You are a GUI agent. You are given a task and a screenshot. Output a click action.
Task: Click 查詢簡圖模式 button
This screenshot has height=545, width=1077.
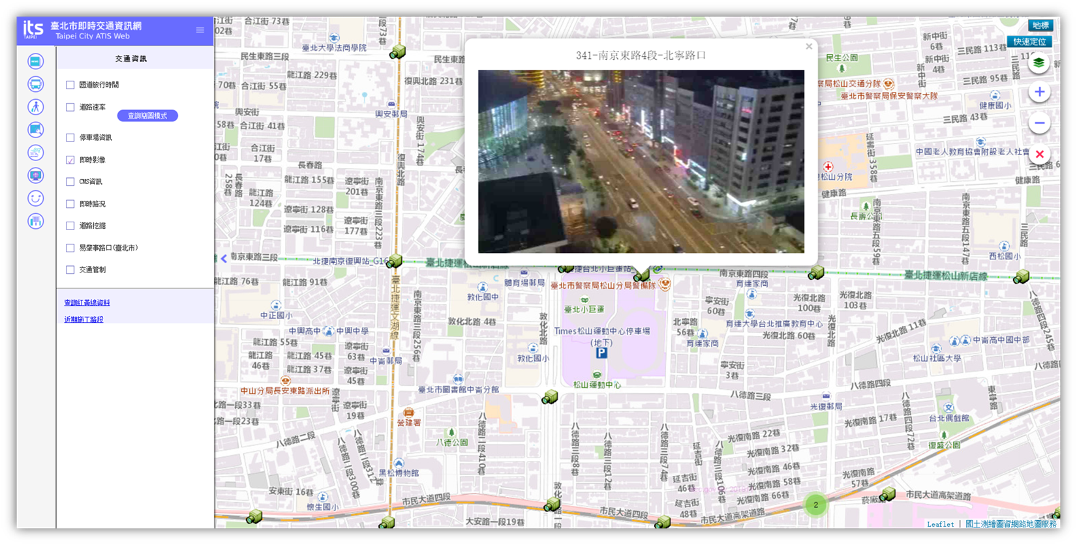pos(147,115)
